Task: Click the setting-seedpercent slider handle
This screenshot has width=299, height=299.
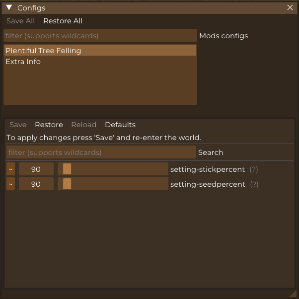Action: pos(67,184)
